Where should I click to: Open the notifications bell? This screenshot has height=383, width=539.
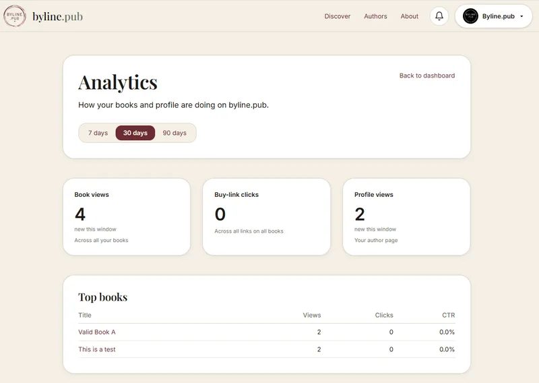click(x=439, y=16)
